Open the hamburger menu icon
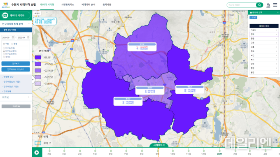 (x=275, y=5)
